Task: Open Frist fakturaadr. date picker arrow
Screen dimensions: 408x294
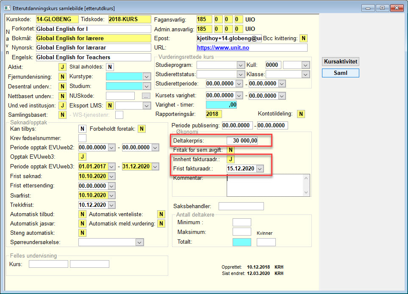Action: pyautogui.click(x=259, y=169)
